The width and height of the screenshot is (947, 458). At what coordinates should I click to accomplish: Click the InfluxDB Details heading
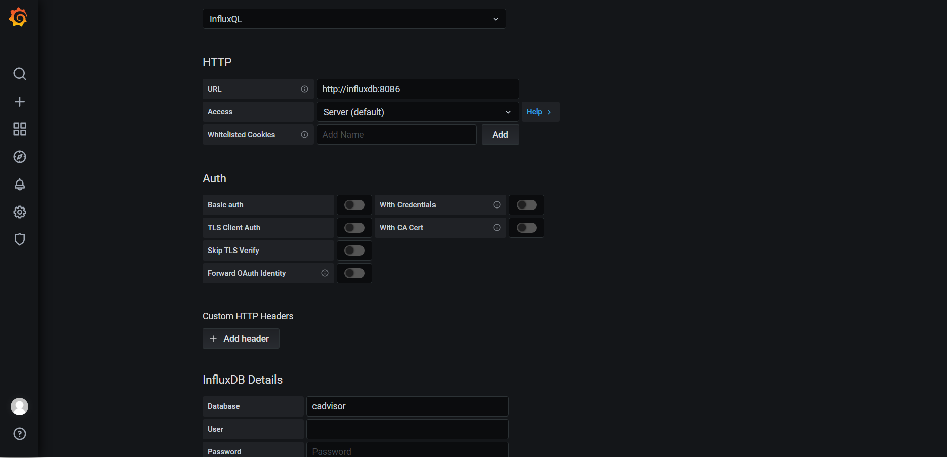point(243,380)
